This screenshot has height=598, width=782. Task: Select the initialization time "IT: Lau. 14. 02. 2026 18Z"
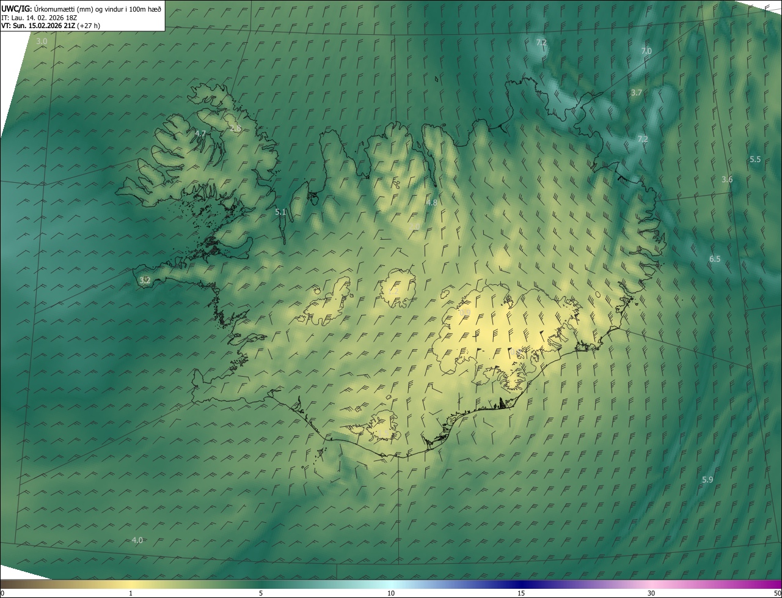(40, 17)
